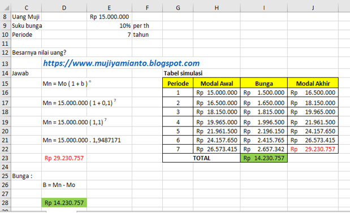Open the mujiyamianto.blogspot.com link
This screenshot has width=350, height=213.
coord(121,63)
